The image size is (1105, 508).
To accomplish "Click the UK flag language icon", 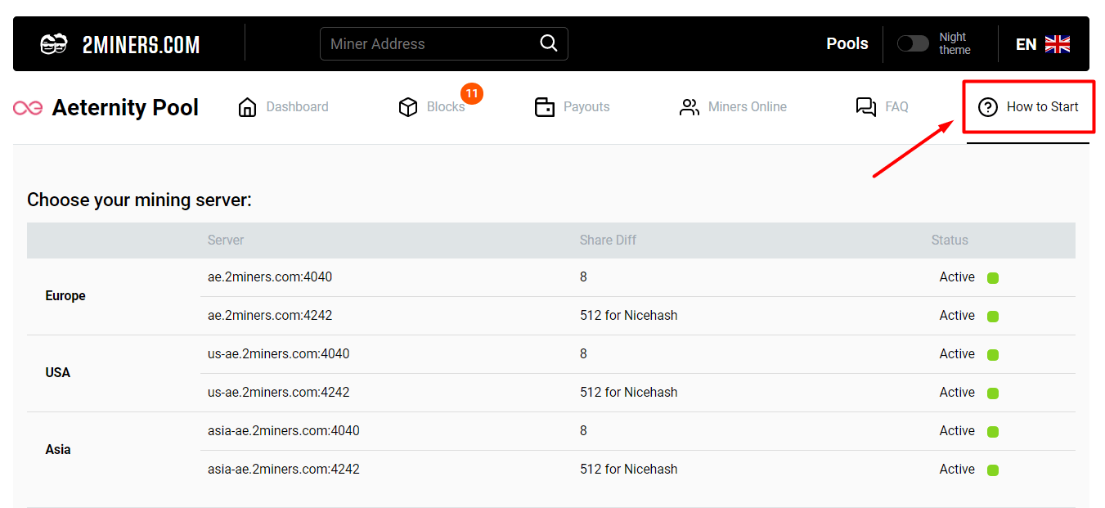I will coord(1058,44).
